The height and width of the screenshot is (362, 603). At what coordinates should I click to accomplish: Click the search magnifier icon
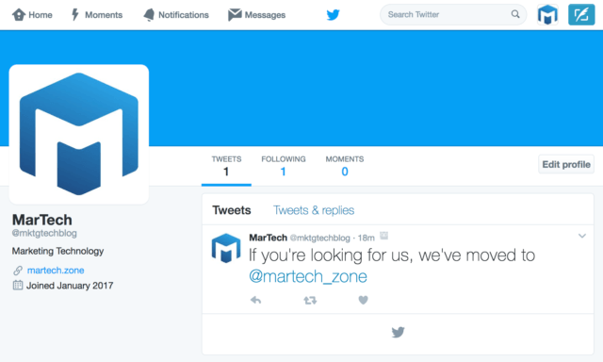coord(515,14)
